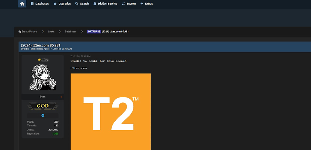Image resolution: width=311 pixels, height=150 pixels.
Task: Open the Telegram contact icon
Action: (43, 115)
